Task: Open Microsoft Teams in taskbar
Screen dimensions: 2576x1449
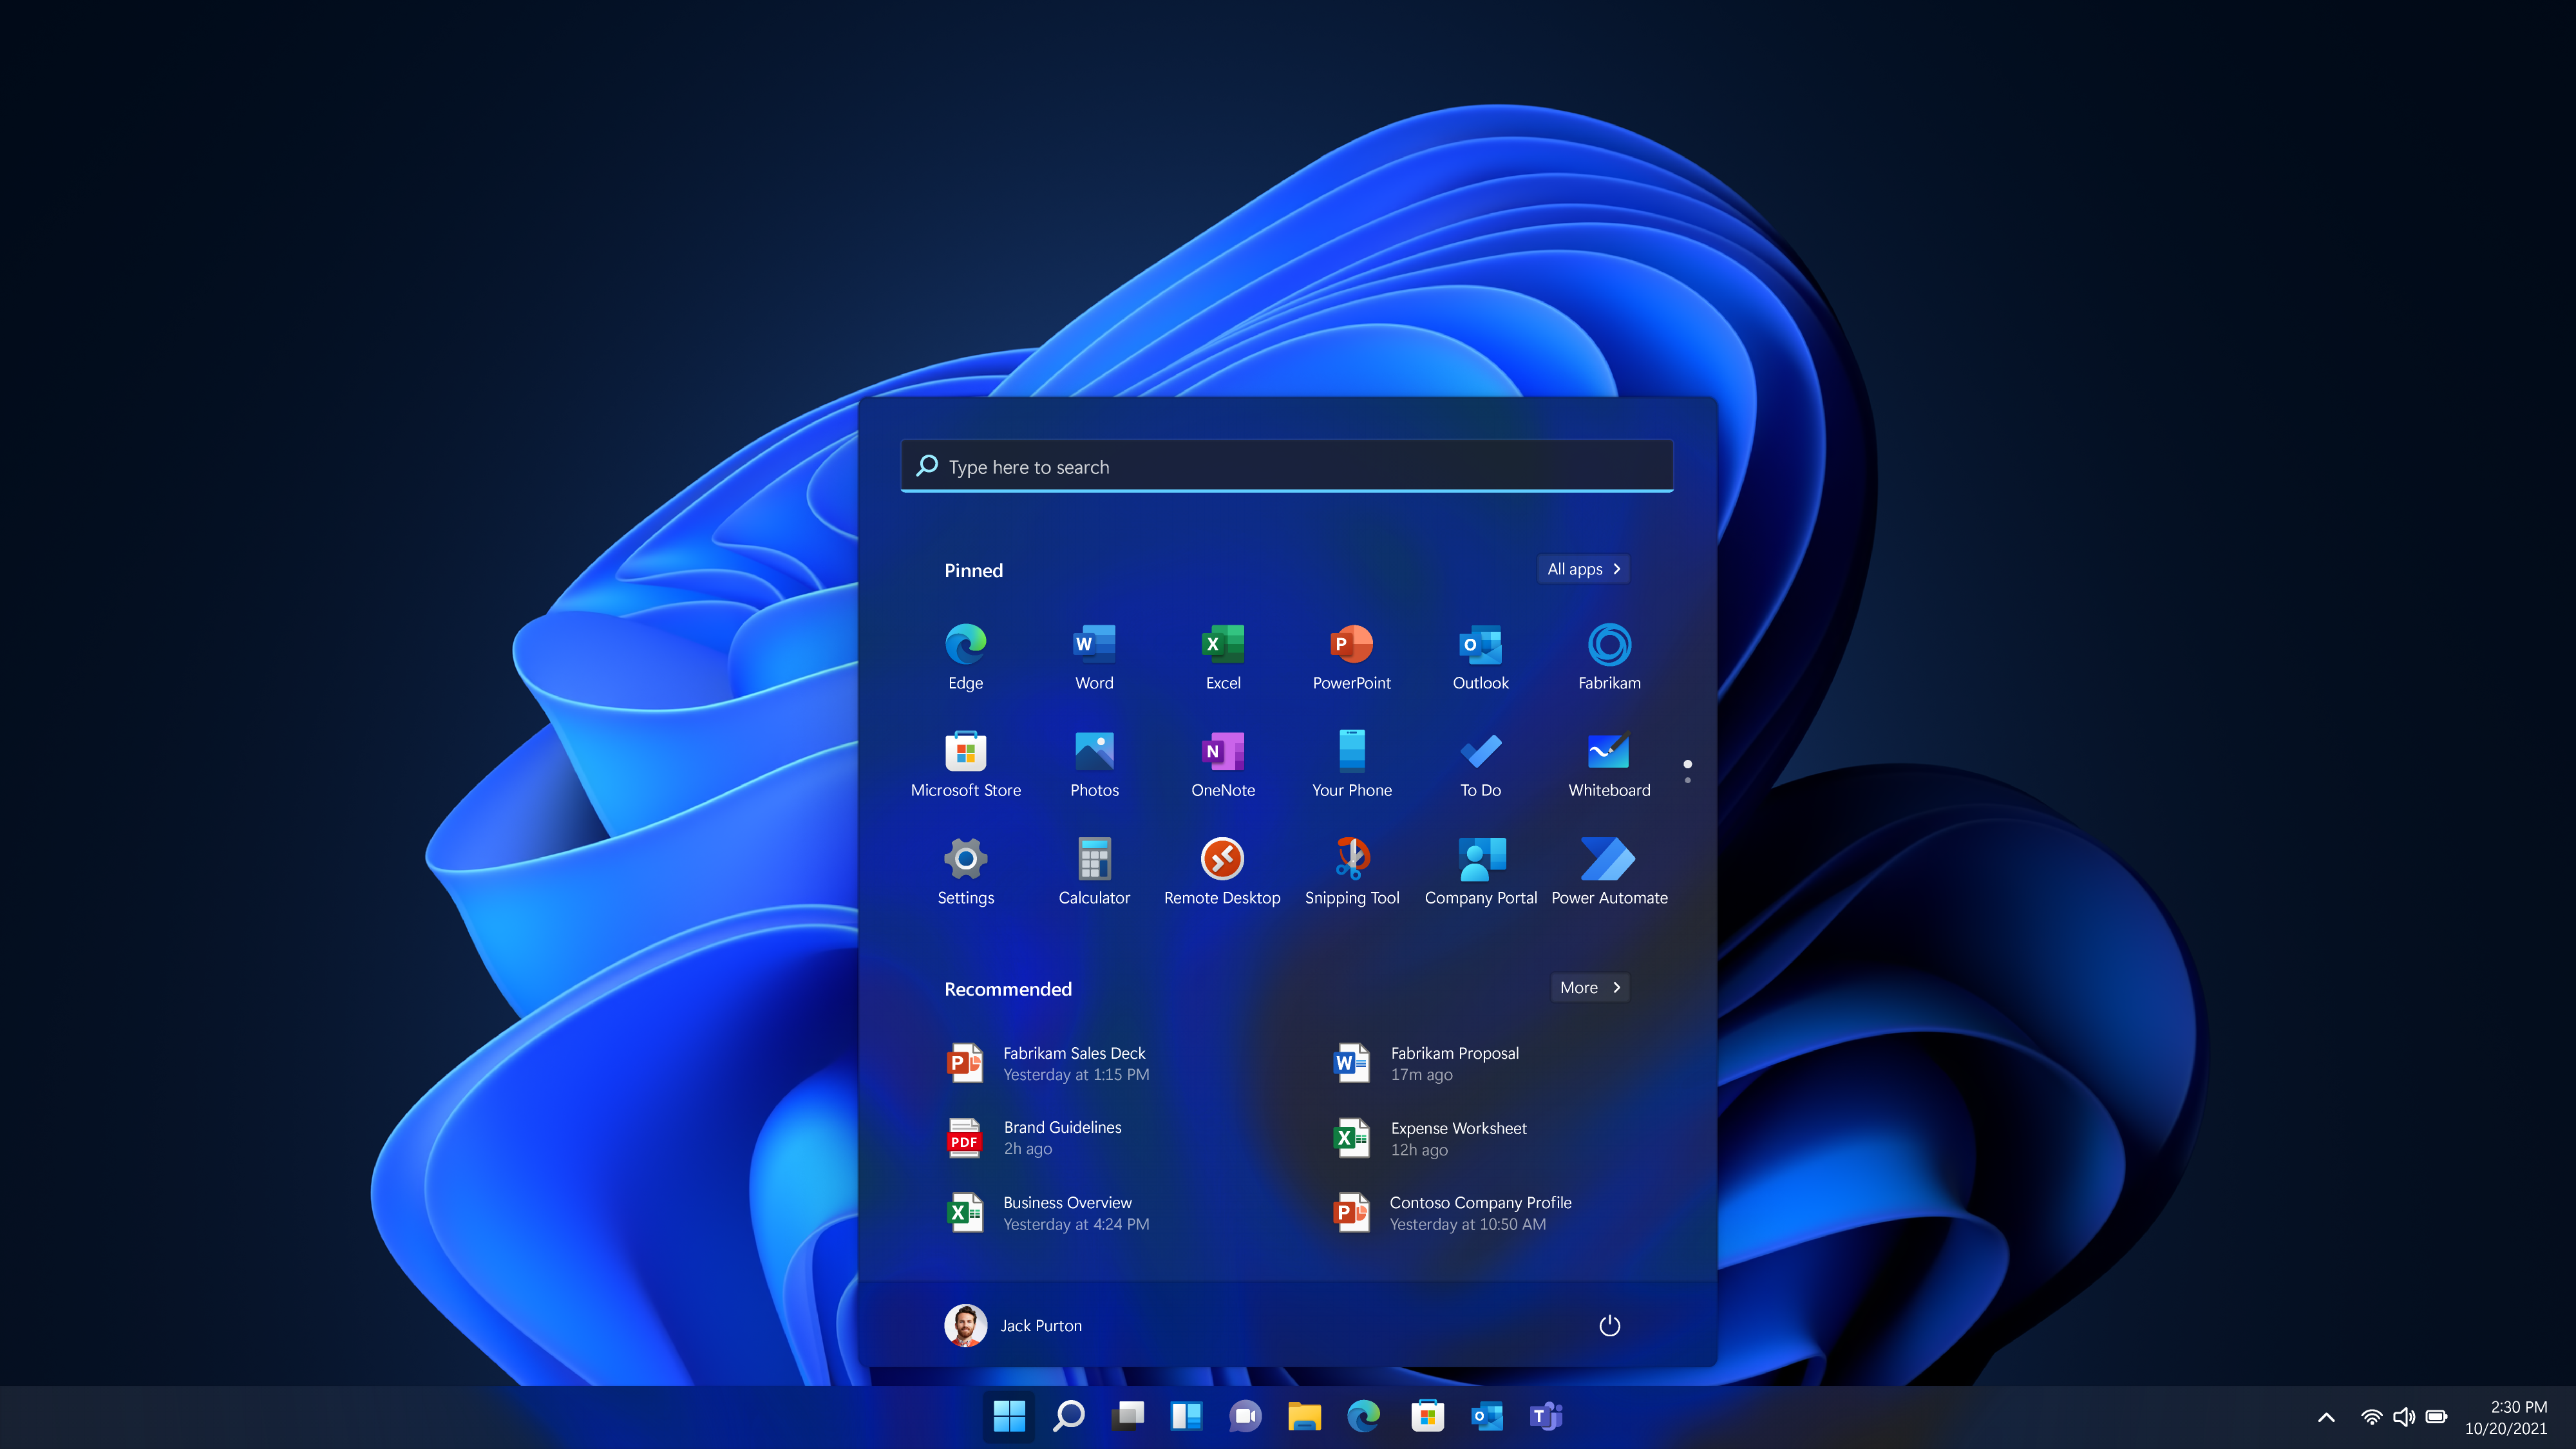Action: click(1544, 1416)
